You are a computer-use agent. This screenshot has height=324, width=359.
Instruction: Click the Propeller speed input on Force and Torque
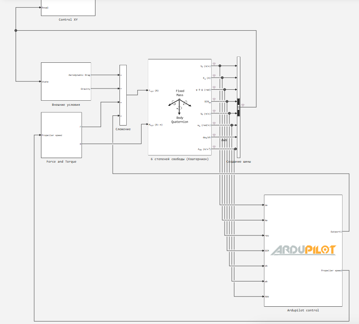tap(52, 135)
